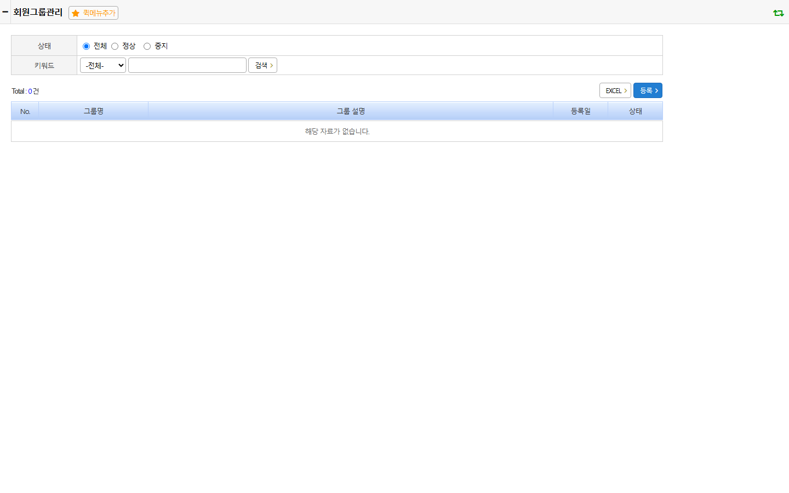Click the green refresh icon
The height and width of the screenshot is (493, 789).
click(778, 13)
